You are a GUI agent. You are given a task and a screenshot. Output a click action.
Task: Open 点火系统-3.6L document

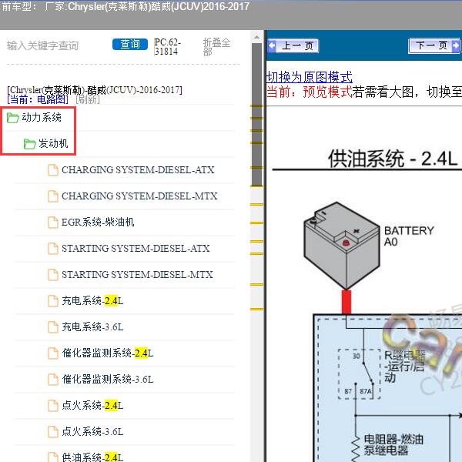pyautogui.click(x=92, y=432)
